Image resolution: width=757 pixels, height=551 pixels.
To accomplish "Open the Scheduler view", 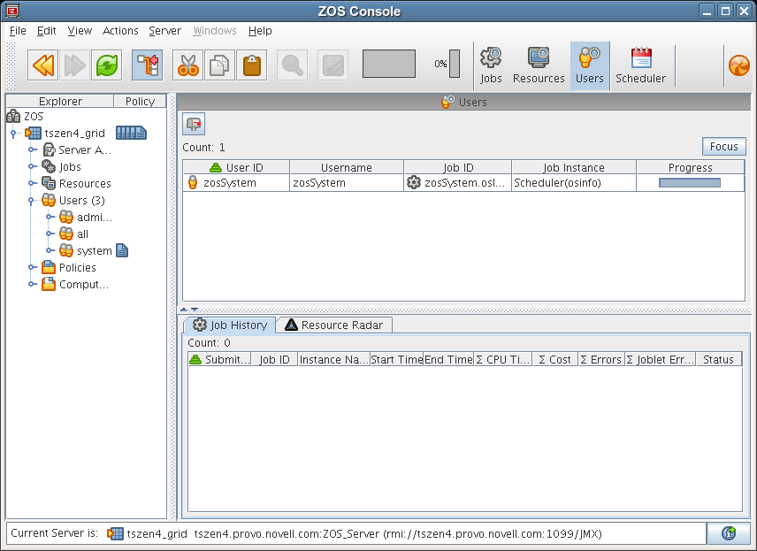I will click(x=640, y=65).
